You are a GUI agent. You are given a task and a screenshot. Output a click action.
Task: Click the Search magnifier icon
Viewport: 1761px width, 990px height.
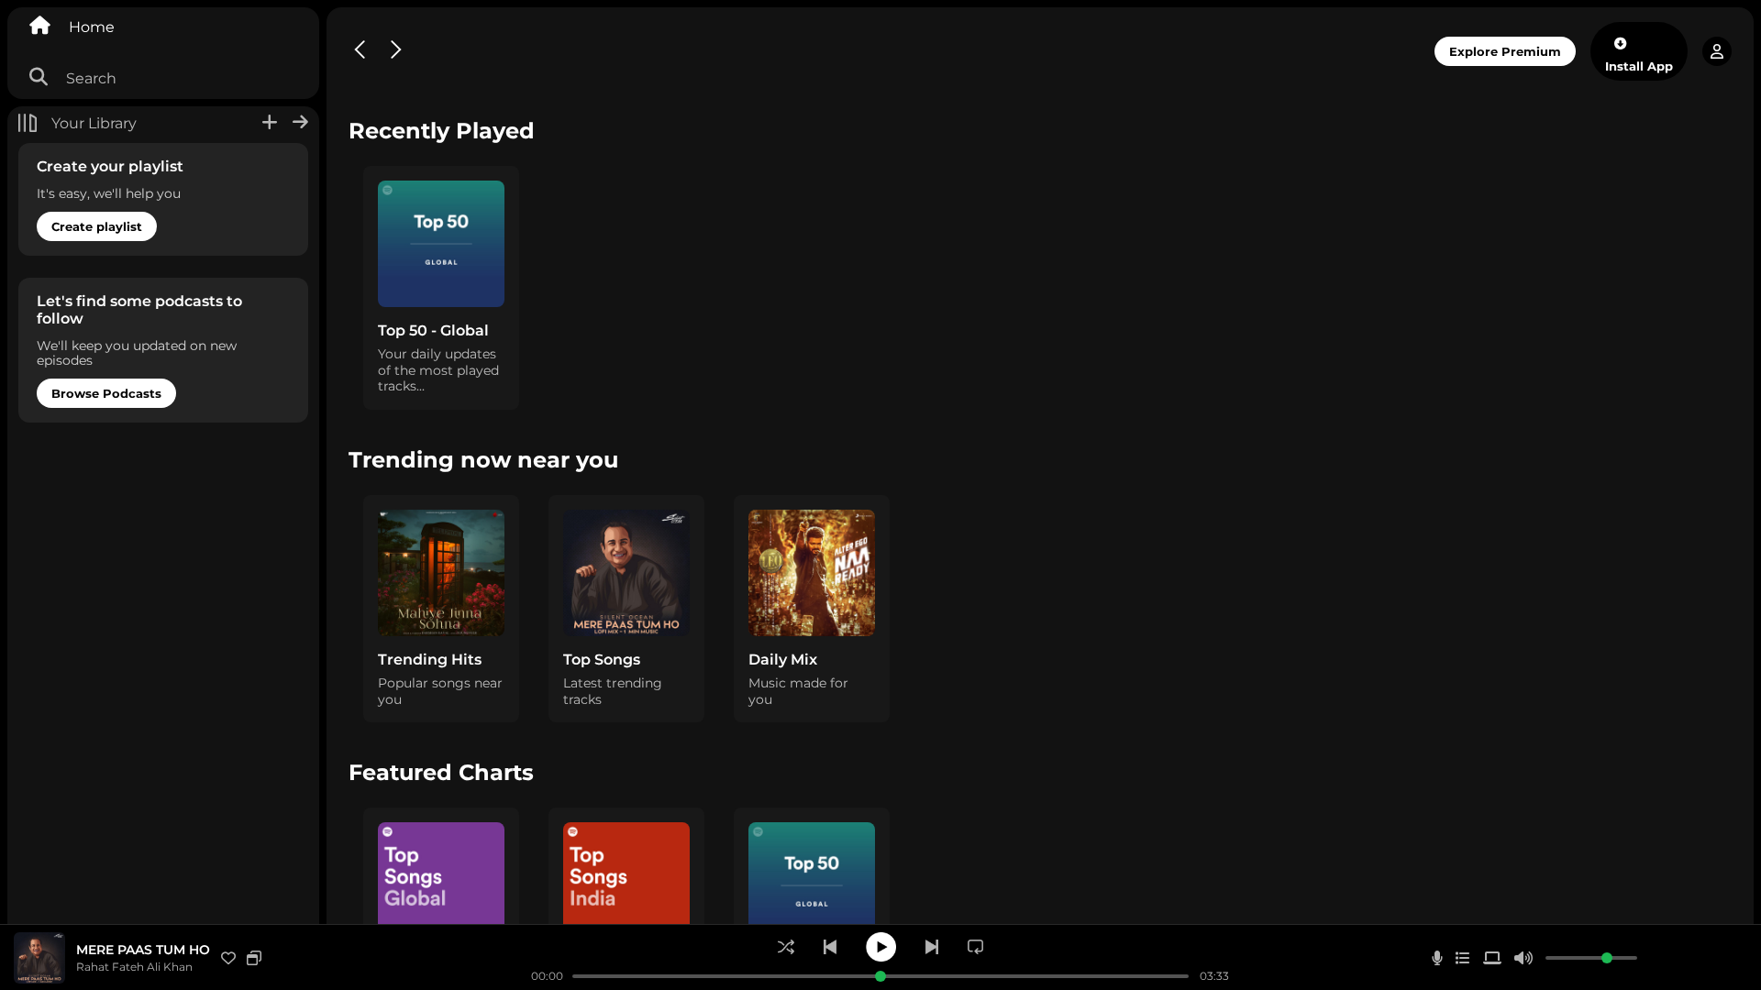pyautogui.click(x=39, y=77)
